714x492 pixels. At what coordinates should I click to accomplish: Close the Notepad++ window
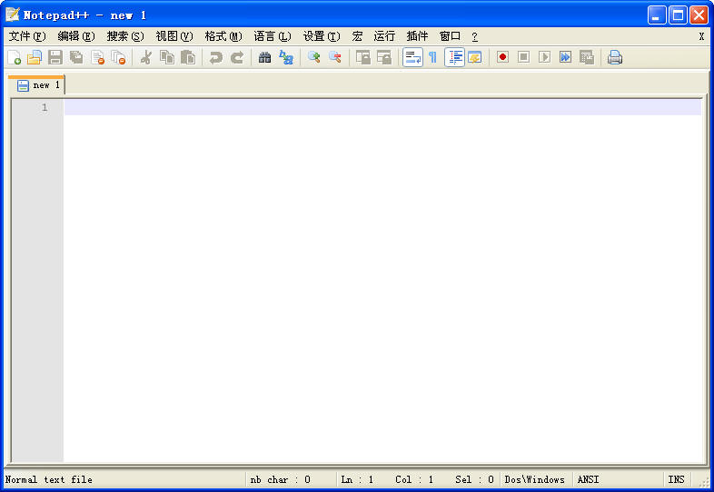click(x=699, y=15)
